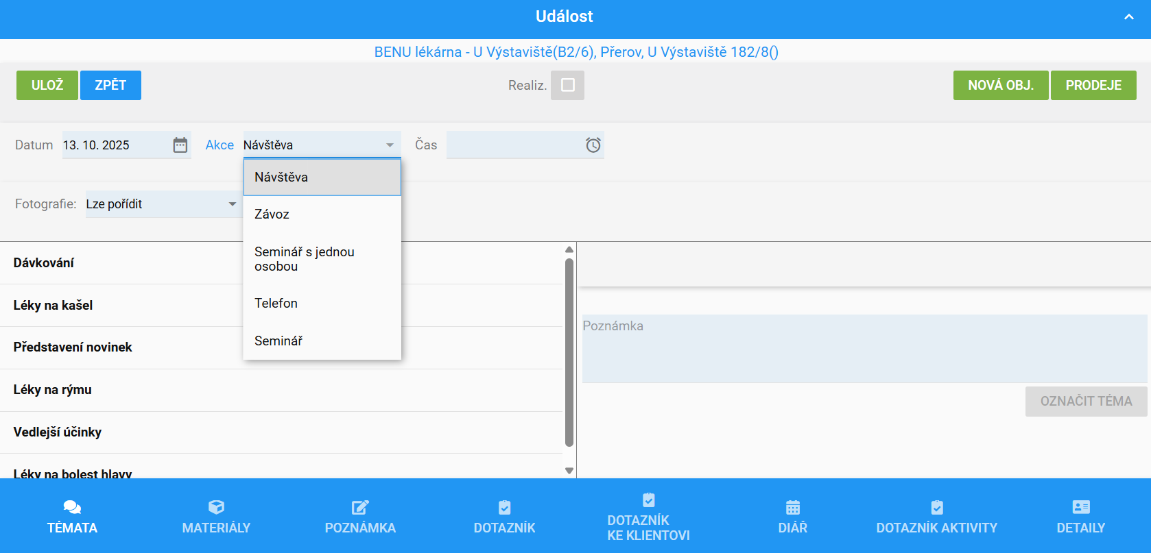1151x553 pixels.
Task: Close the Akce dropdown via its arrow
Action: tap(390, 145)
